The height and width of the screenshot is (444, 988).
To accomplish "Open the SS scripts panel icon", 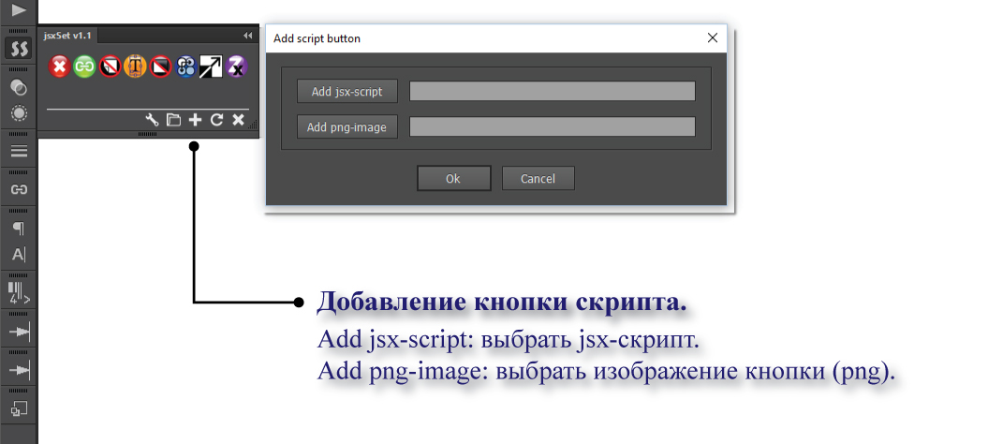I will click(x=19, y=48).
